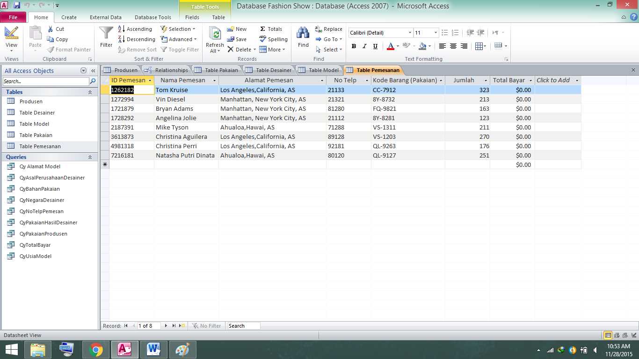Open Paint from taskbar
639x359 pixels.
pos(183,350)
